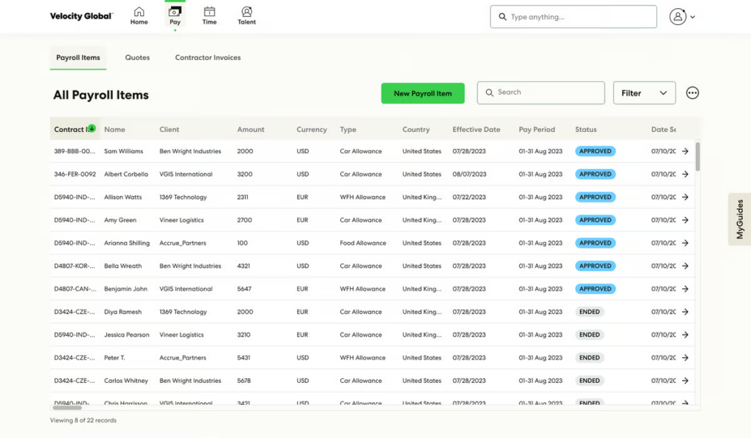Screen dimensions: 751x438
Task: Open the Pay navigation icon
Action: pyautogui.click(x=175, y=15)
